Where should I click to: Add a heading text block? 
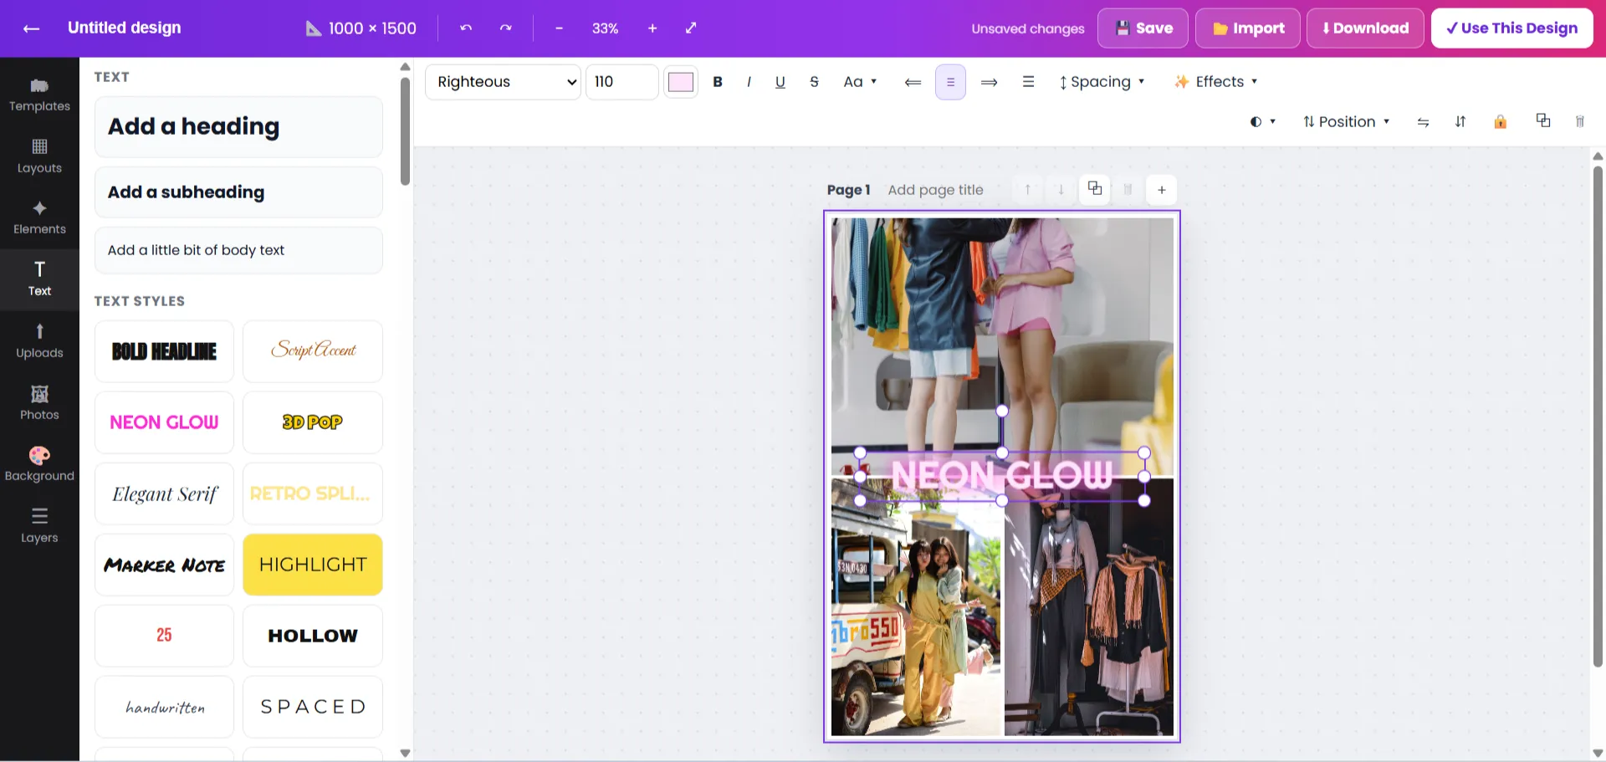(238, 127)
